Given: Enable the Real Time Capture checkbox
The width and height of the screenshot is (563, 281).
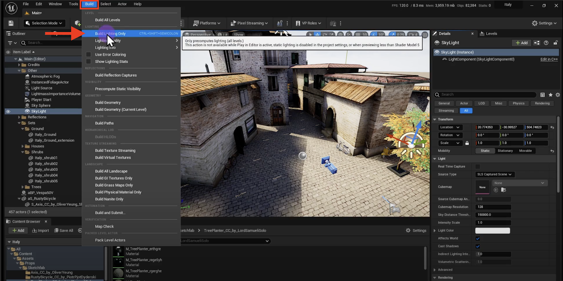Looking at the screenshot, I should [477, 167].
